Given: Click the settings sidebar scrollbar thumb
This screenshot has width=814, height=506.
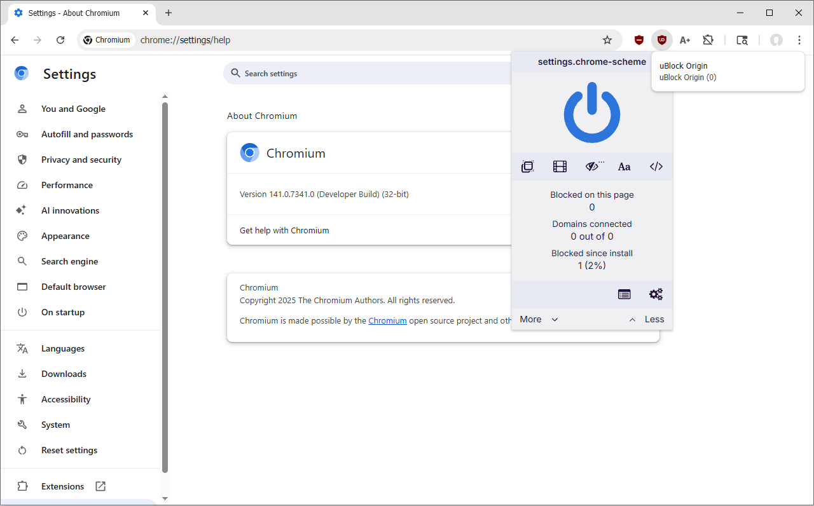Looking at the screenshot, I should pyautogui.click(x=165, y=287).
